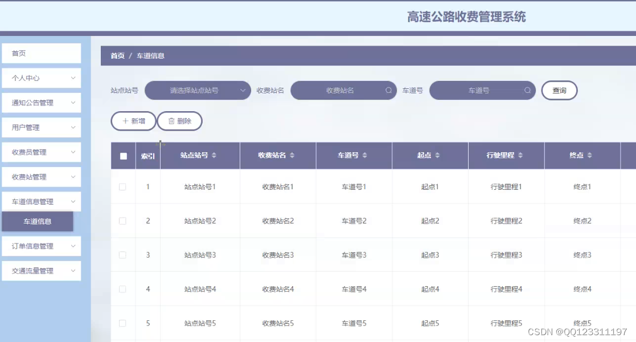636x342 pixels.
Task: Click search icon in 收费站名 field
Action: (388, 90)
